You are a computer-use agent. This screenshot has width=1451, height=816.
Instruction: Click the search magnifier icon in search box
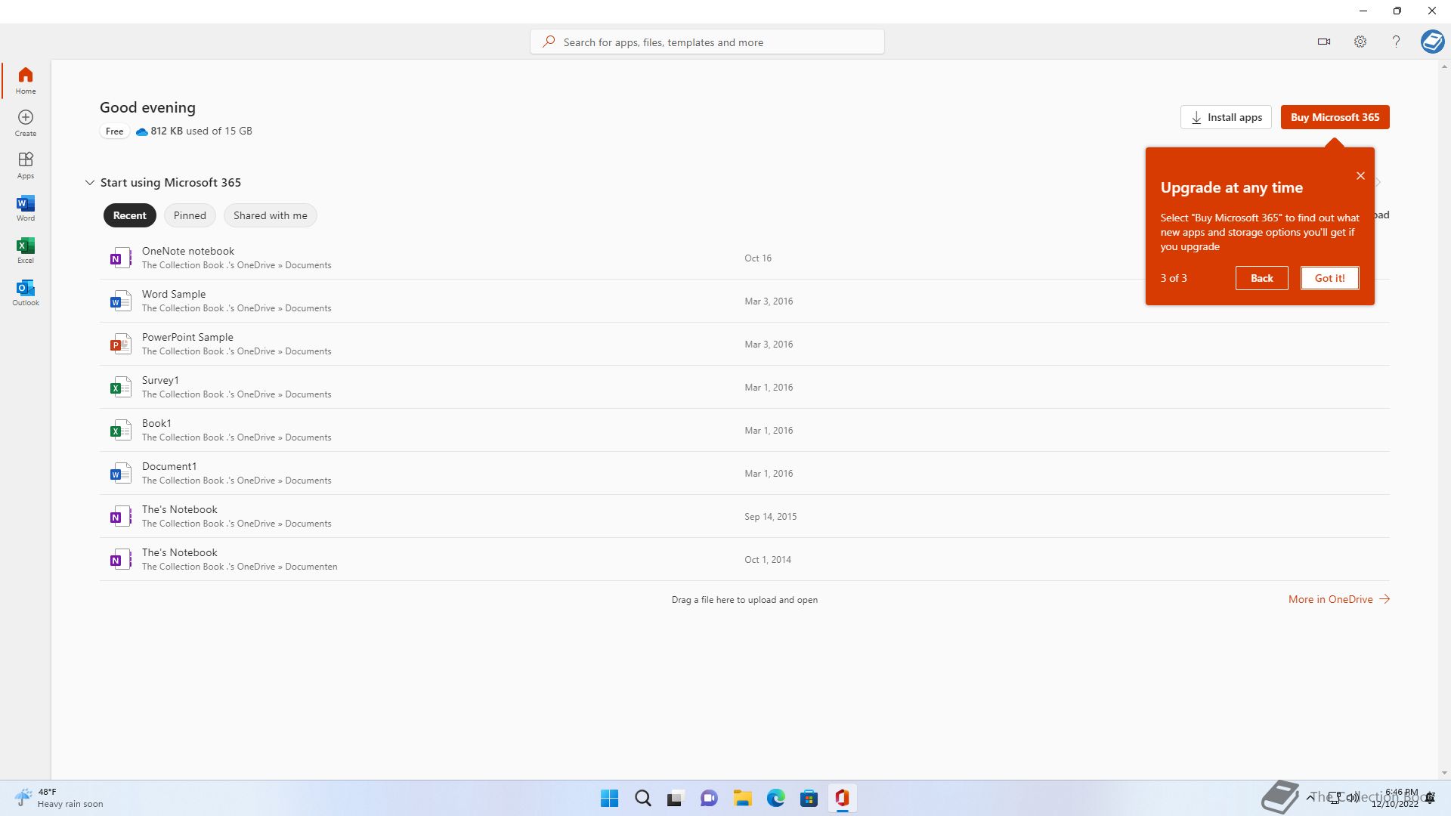click(549, 42)
